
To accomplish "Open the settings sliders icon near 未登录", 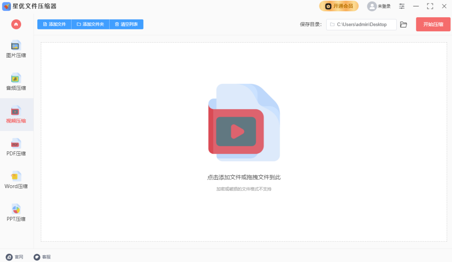I will (402, 6).
